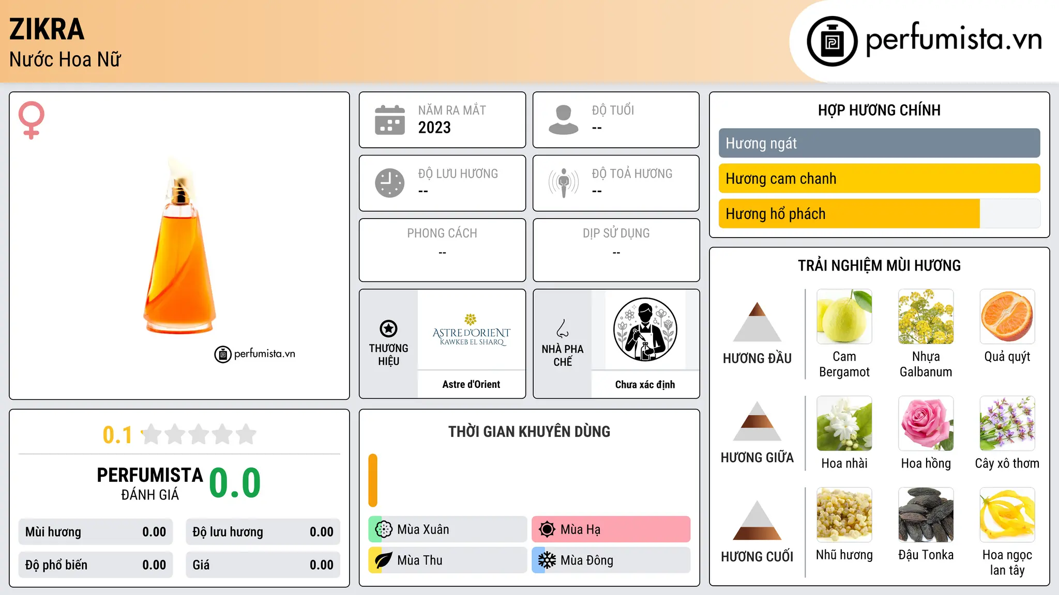Image resolution: width=1059 pixels, height=595 pixels.
Task: Select the Mùa Hạ season button
Action: coord(611,529)
